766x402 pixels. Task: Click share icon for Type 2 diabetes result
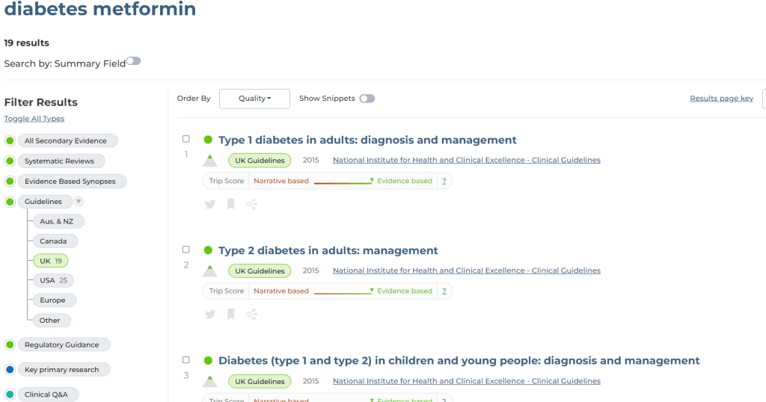[251, 315]
